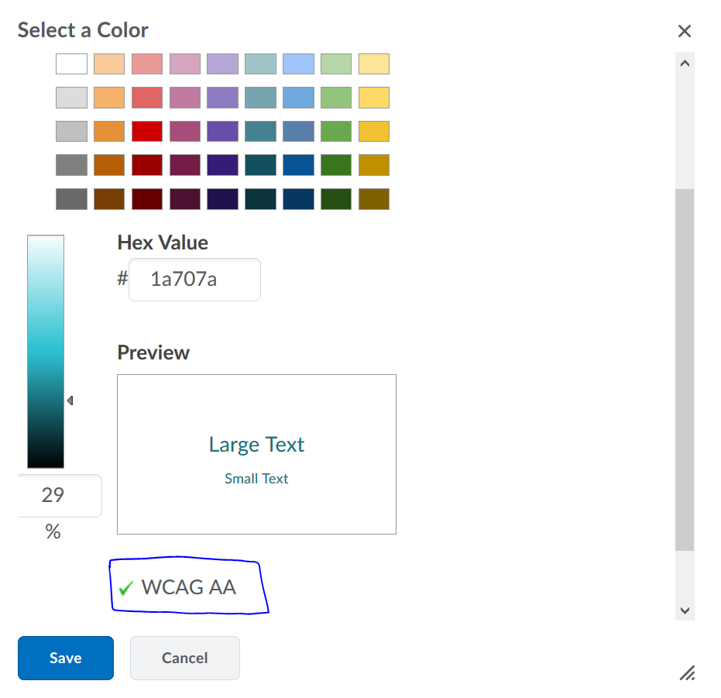The image size is (721, 698).
Task: Click the Large Text preview box
Action: 256,455
